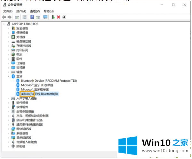This screenshot has width=192, height=159.
Task: Select the 软件组件 tree item
Action: pos(22,107)
